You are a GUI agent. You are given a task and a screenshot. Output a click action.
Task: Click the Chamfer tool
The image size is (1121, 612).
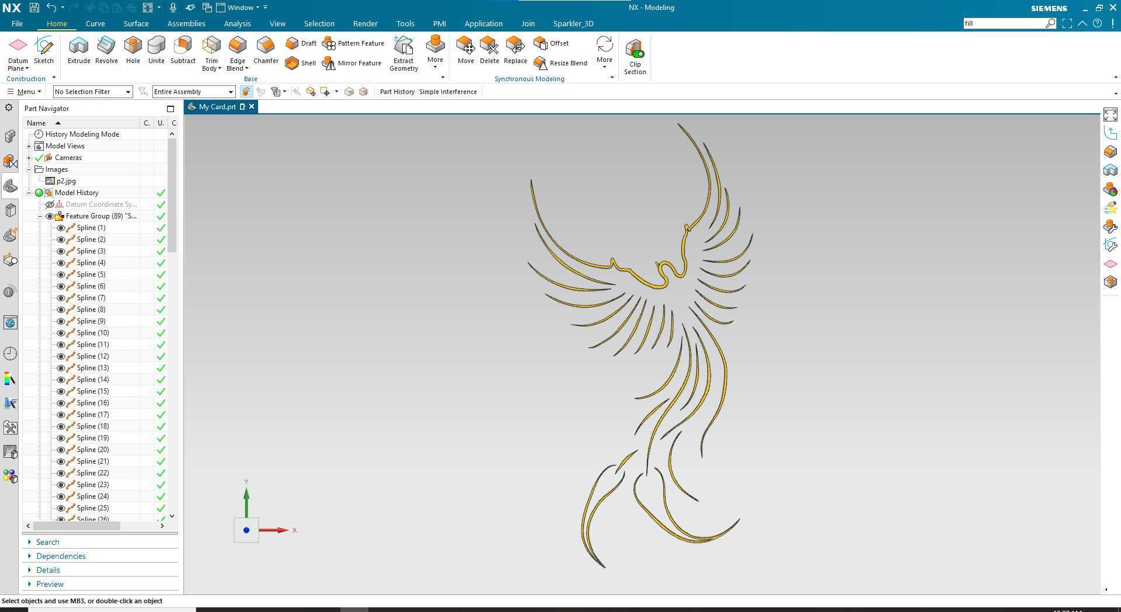(x=266, y=50)
